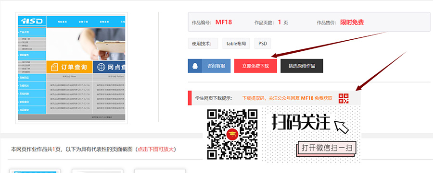
Task: Click the large black QR code image
Action: [232, 134]
